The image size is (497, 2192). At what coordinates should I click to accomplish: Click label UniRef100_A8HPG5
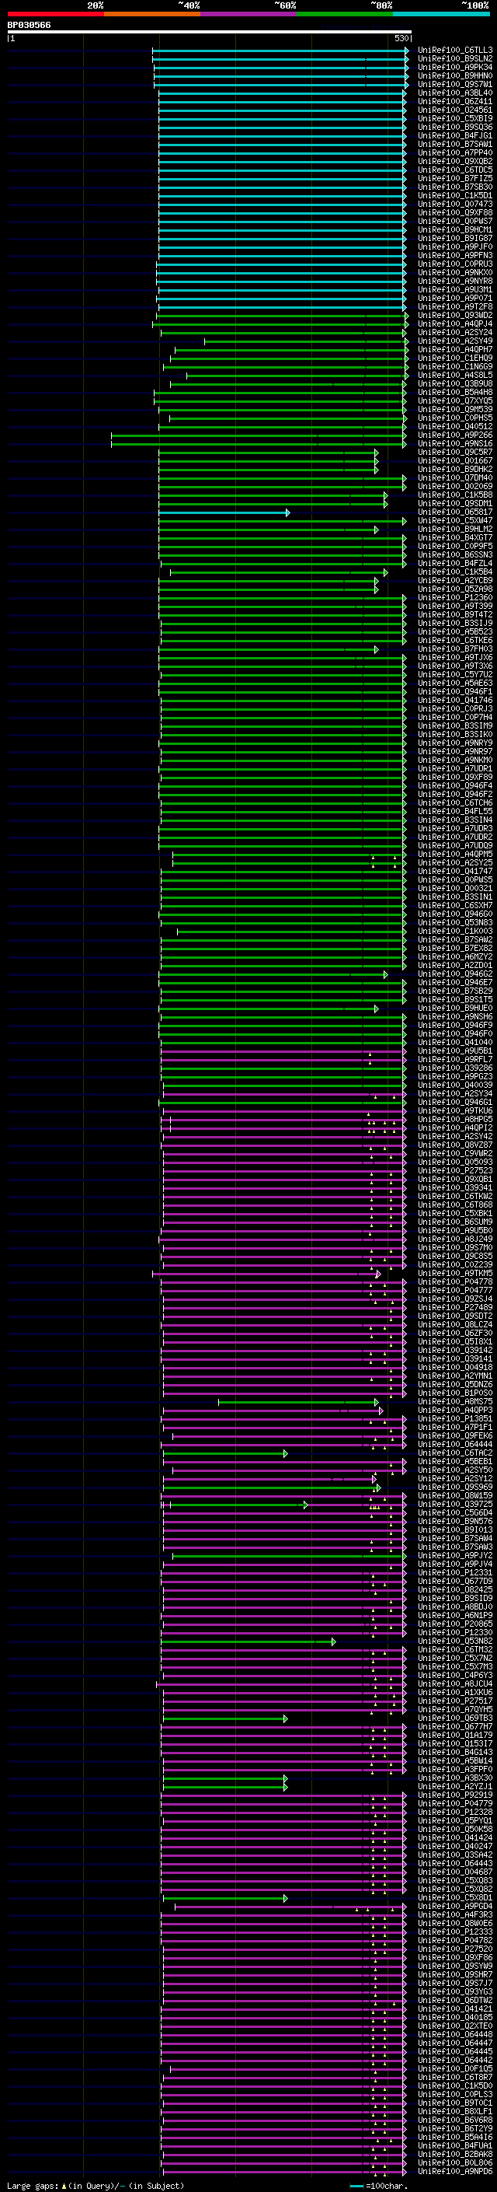point(455,1120)
